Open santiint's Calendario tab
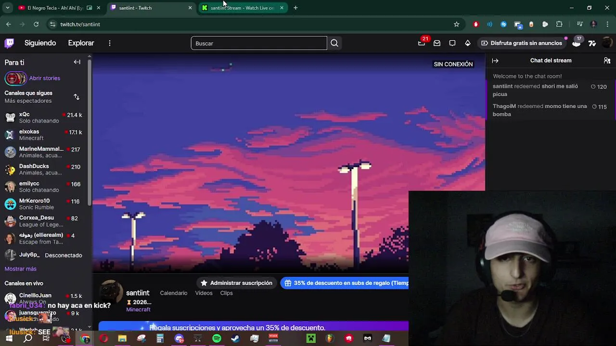The height and width of the screenshot is (346, 616). pos(174,293)
